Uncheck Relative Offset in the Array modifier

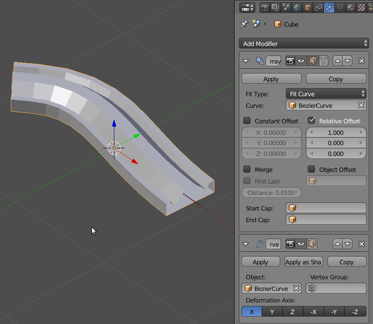[311, 121]
